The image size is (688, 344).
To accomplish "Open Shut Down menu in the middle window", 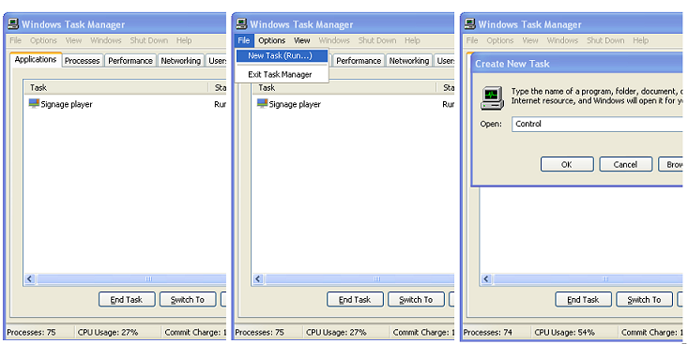I will 377,40.
